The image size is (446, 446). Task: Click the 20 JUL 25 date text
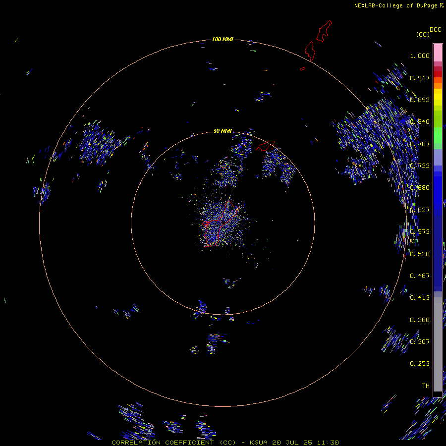pyautogui.click(x=292, y=443)
